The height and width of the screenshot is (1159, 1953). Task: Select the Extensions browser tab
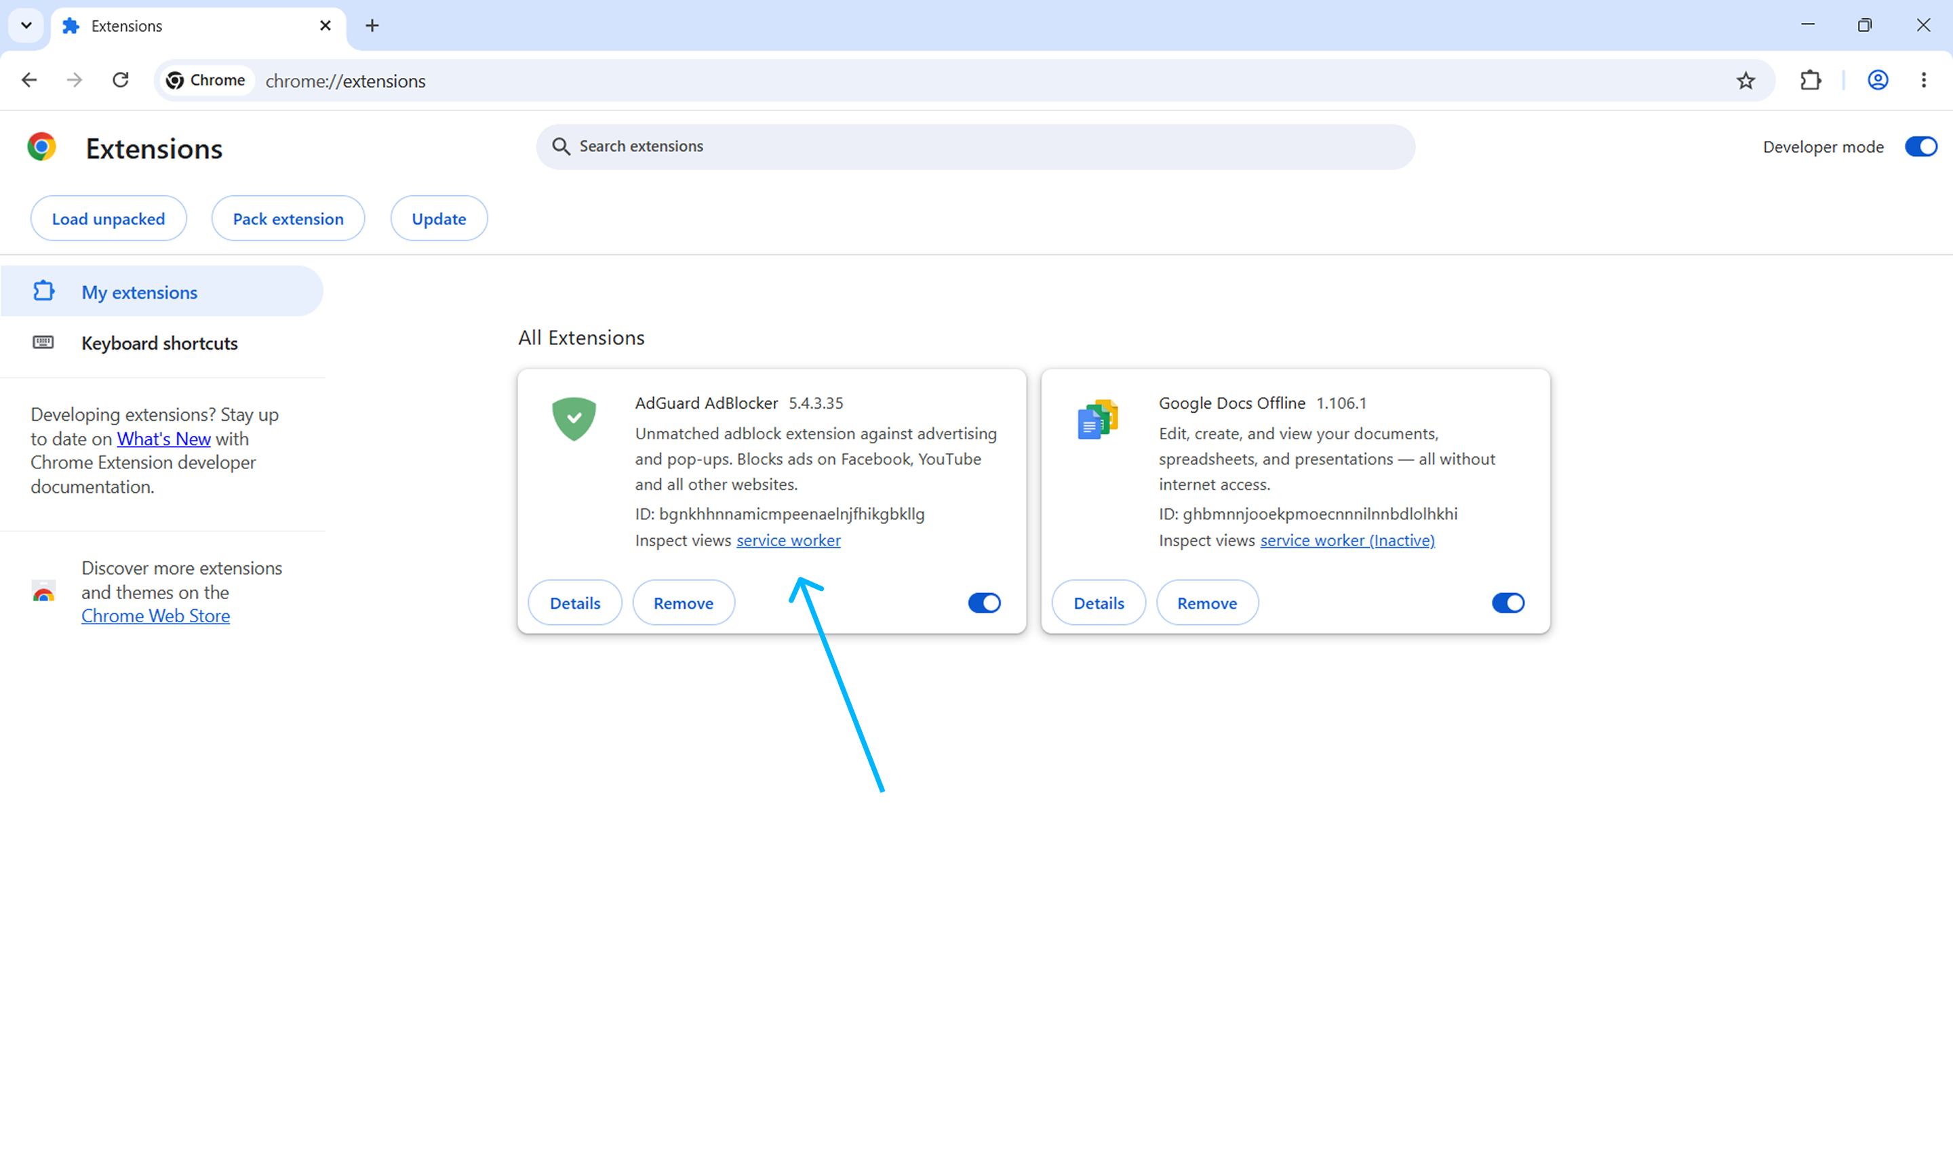pos(199,26)
